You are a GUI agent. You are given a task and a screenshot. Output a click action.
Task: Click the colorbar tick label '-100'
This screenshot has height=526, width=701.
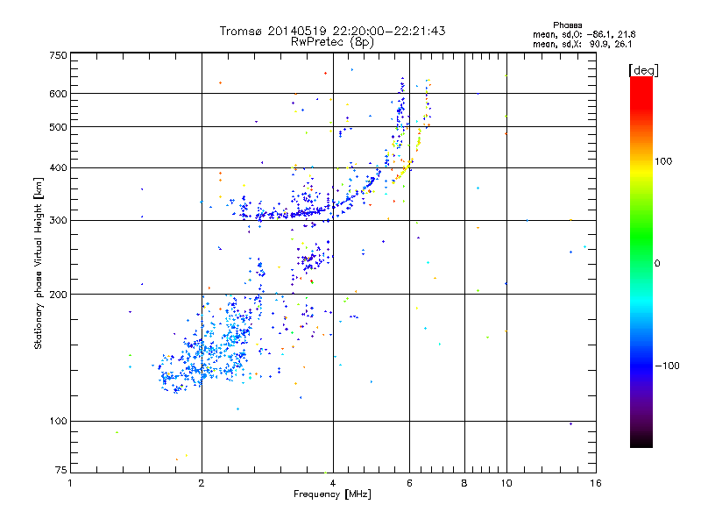click(667, 366)
